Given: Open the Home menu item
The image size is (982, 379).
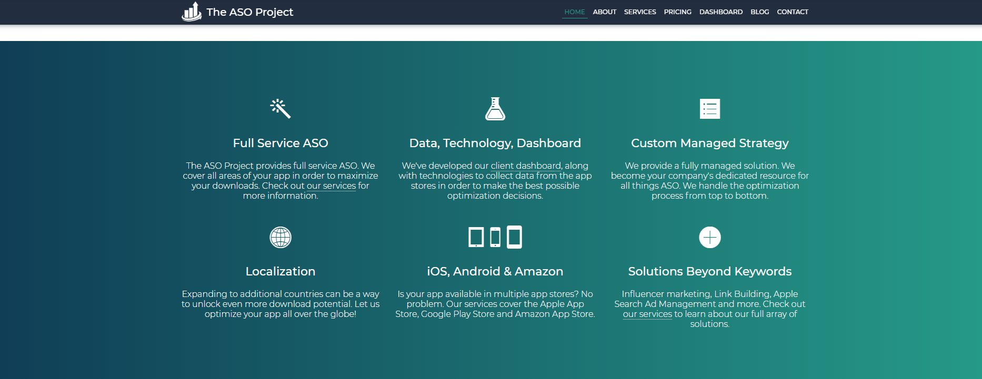Looking at the screenshot, I should (x=574, y=12).
